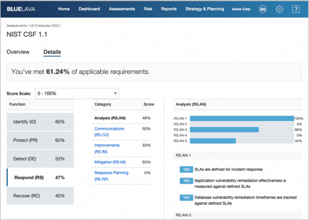This screenshot has height=220, width=309.
Task: Click the US Enterprise 2022 breadcrumb
Action: [x=44, y=25]
